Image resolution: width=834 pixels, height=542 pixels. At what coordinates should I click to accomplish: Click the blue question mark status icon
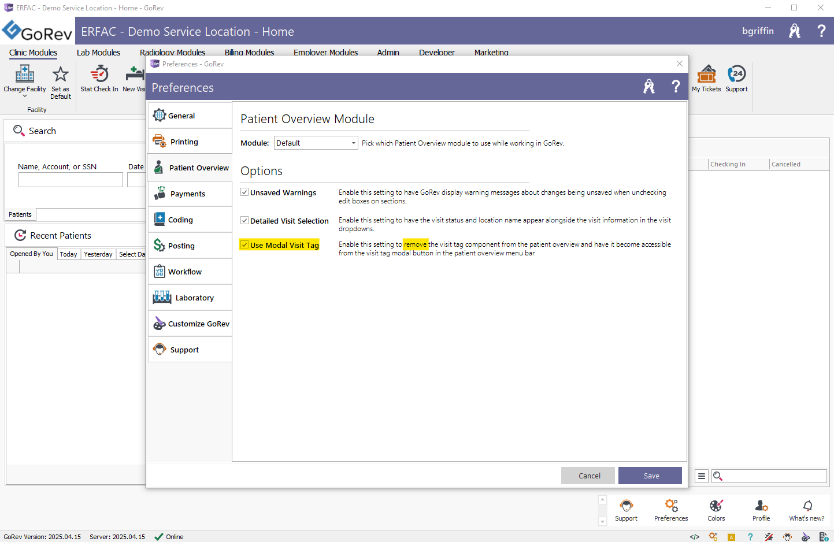click(x=750, y=537)
